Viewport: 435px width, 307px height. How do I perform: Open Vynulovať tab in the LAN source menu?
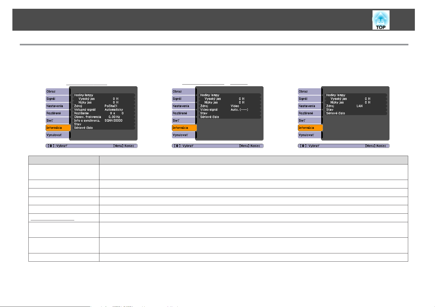coord(310,135)
